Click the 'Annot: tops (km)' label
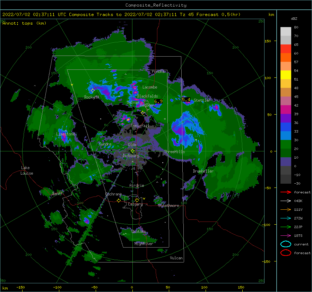 coord(24,23)
